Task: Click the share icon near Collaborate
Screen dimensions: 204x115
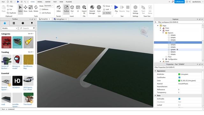Action: (x=190, y=2)
